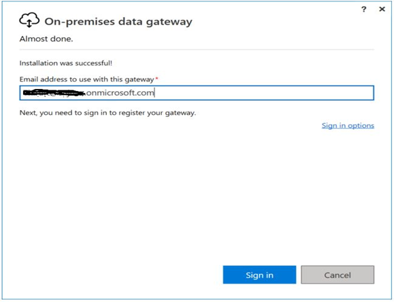Screen dimensions: 394x302
Task: Cancel the gateway registration
Action: [x=338, y=275]
